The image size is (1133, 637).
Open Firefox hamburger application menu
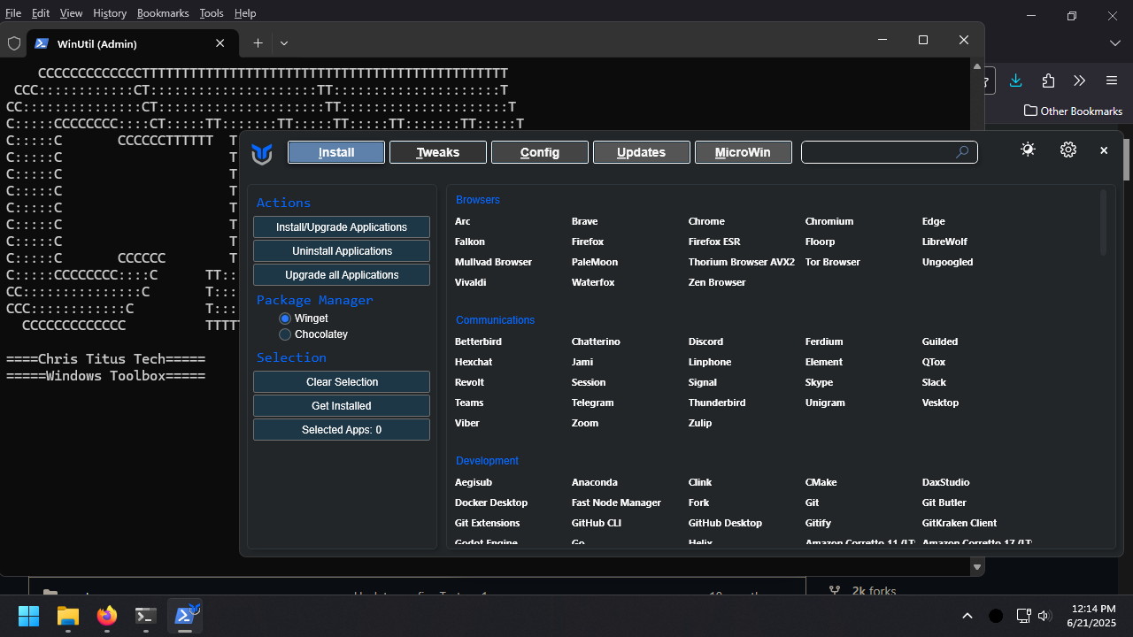[x=1112, y=81]
